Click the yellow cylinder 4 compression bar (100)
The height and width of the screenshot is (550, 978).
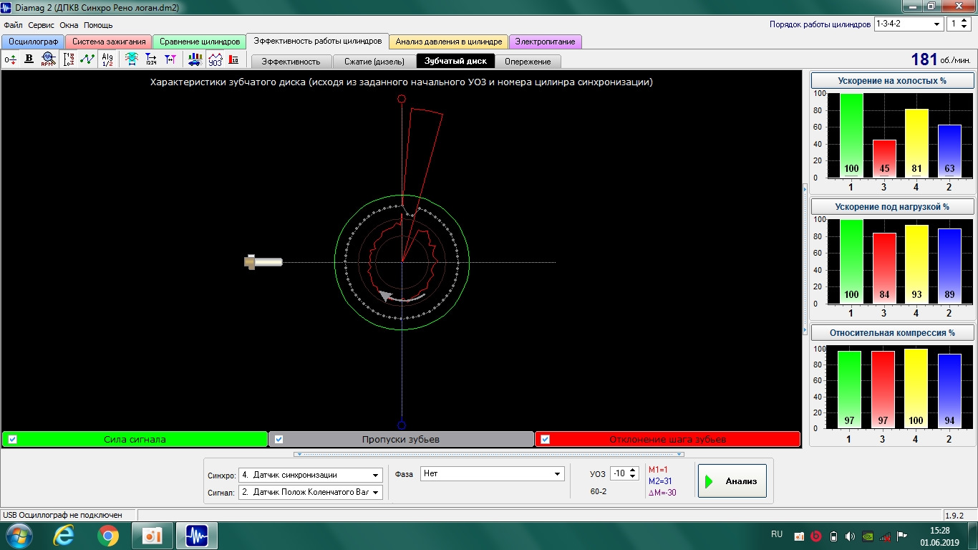click(x=916, y=388)
